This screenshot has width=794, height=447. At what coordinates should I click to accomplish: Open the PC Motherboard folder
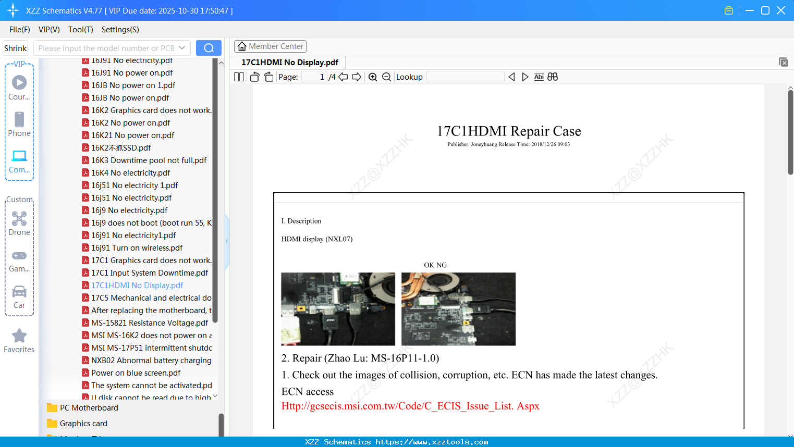click(83, 408)
